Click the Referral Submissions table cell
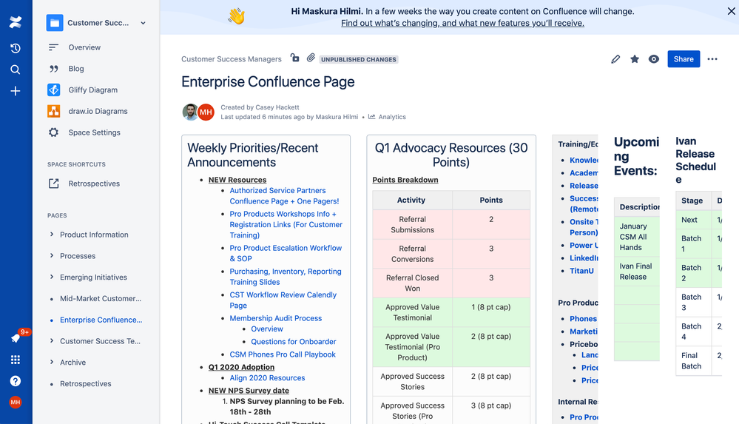The height and width of the screenshot is (424, 739). [x=412, y=224]
